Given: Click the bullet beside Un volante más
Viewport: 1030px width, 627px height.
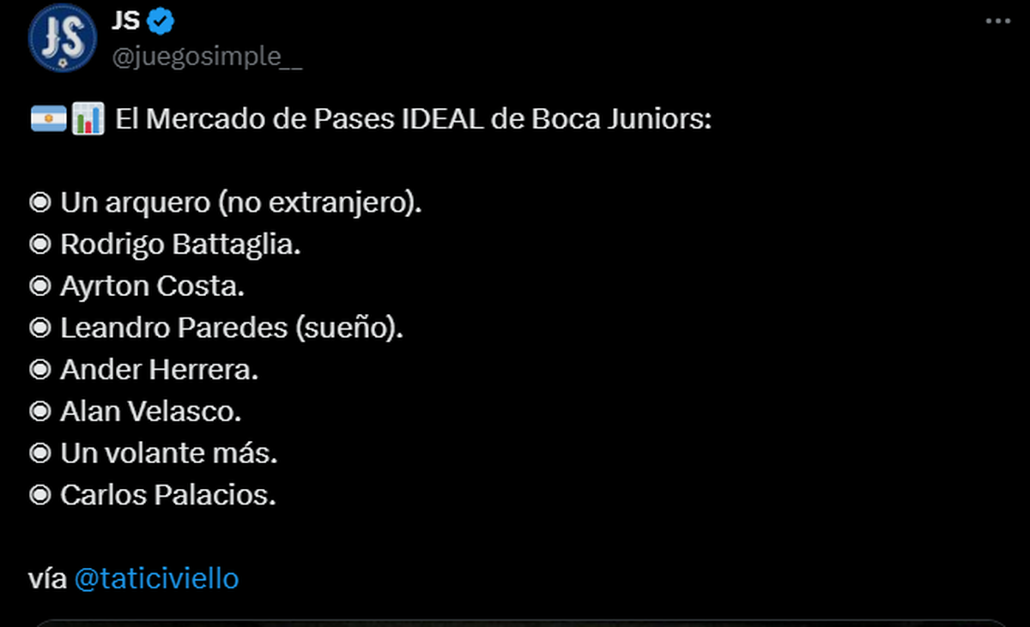Looking at the screenshot, I should [x=39, y=454].
